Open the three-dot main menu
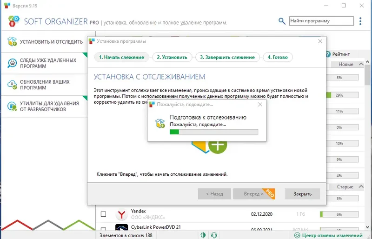372x239 pixels. [x=360, y=21]
